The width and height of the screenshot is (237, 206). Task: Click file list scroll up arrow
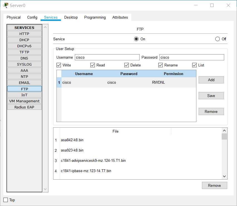[224, 131]
